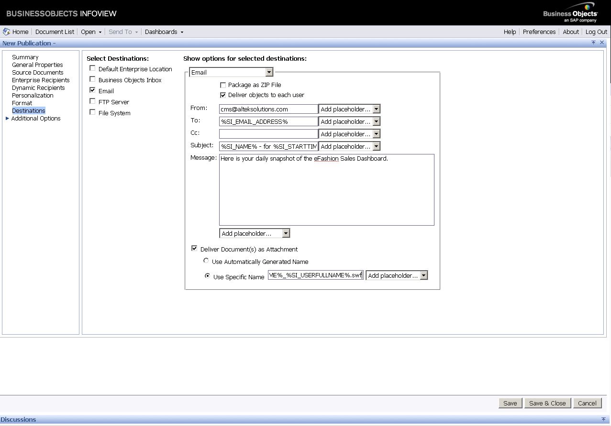Select Use Automatically Generated Name
Screen dimensions: 611x426
pos(206,261)
